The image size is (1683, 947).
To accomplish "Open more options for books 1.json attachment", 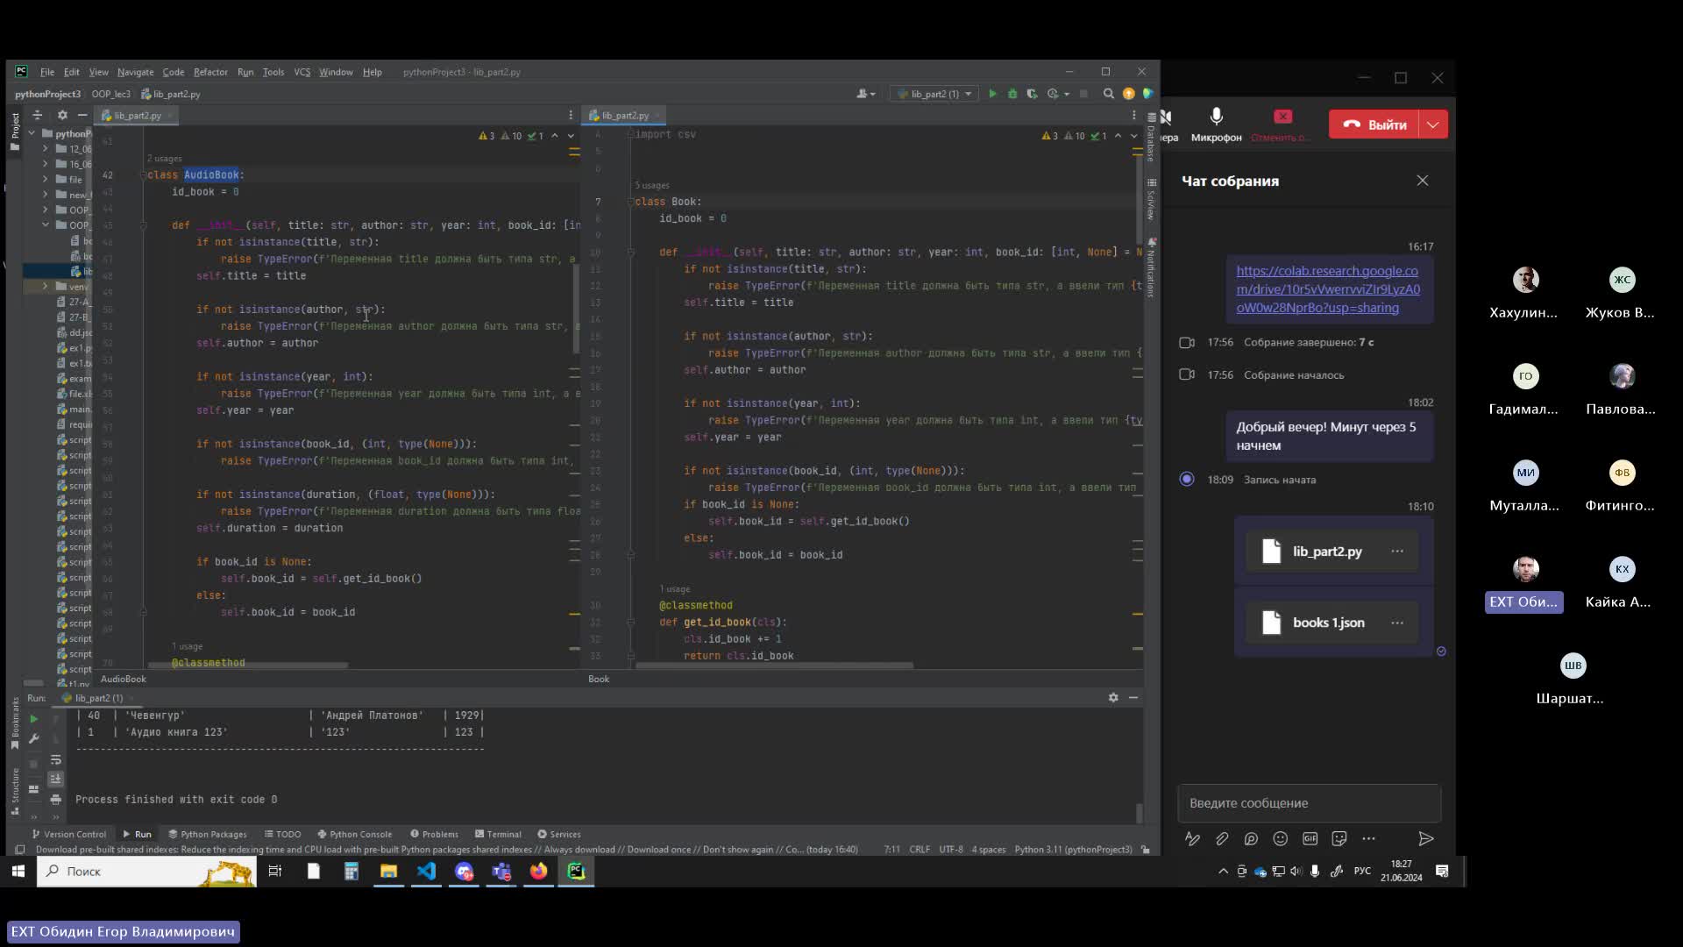I will 1397,623.
